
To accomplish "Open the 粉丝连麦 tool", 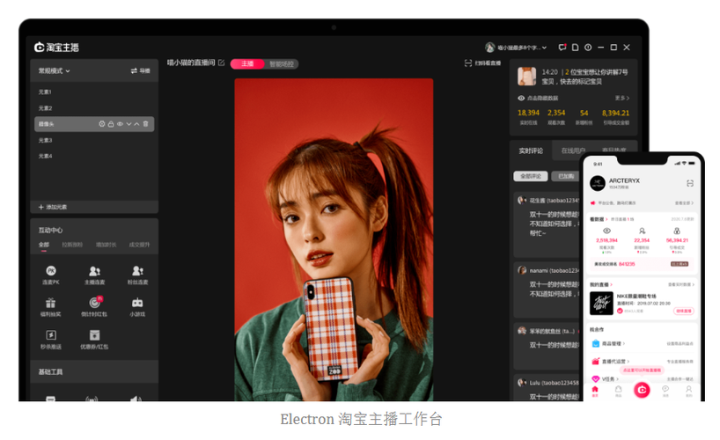I will click(x=138, y=275).
